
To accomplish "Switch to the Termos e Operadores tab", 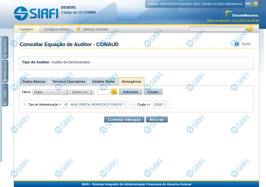I will click(69, 82).
